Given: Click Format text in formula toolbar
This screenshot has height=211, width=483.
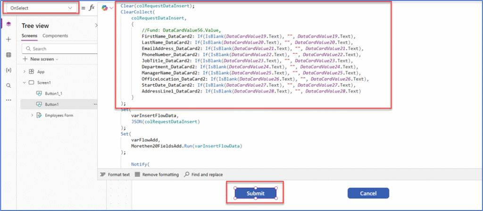Looking at the screenshot, I should [115, 175].
